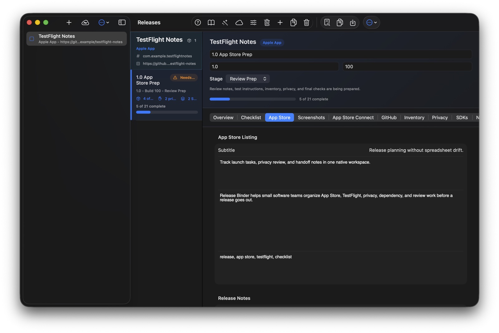Image resolution: width=499 pixels, height=333 pixels.
Task: Switch to the Screenshots tab
Action: (x=311, y=118)
